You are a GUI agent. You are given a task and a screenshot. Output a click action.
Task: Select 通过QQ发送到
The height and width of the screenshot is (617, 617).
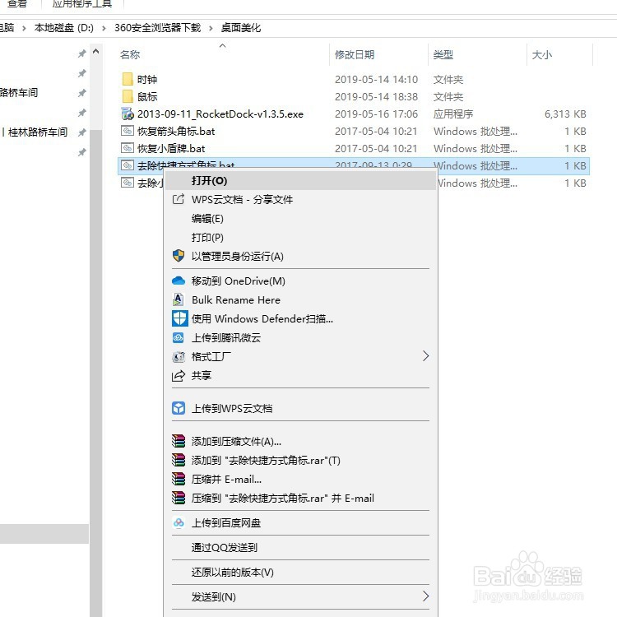click(300, 547)
